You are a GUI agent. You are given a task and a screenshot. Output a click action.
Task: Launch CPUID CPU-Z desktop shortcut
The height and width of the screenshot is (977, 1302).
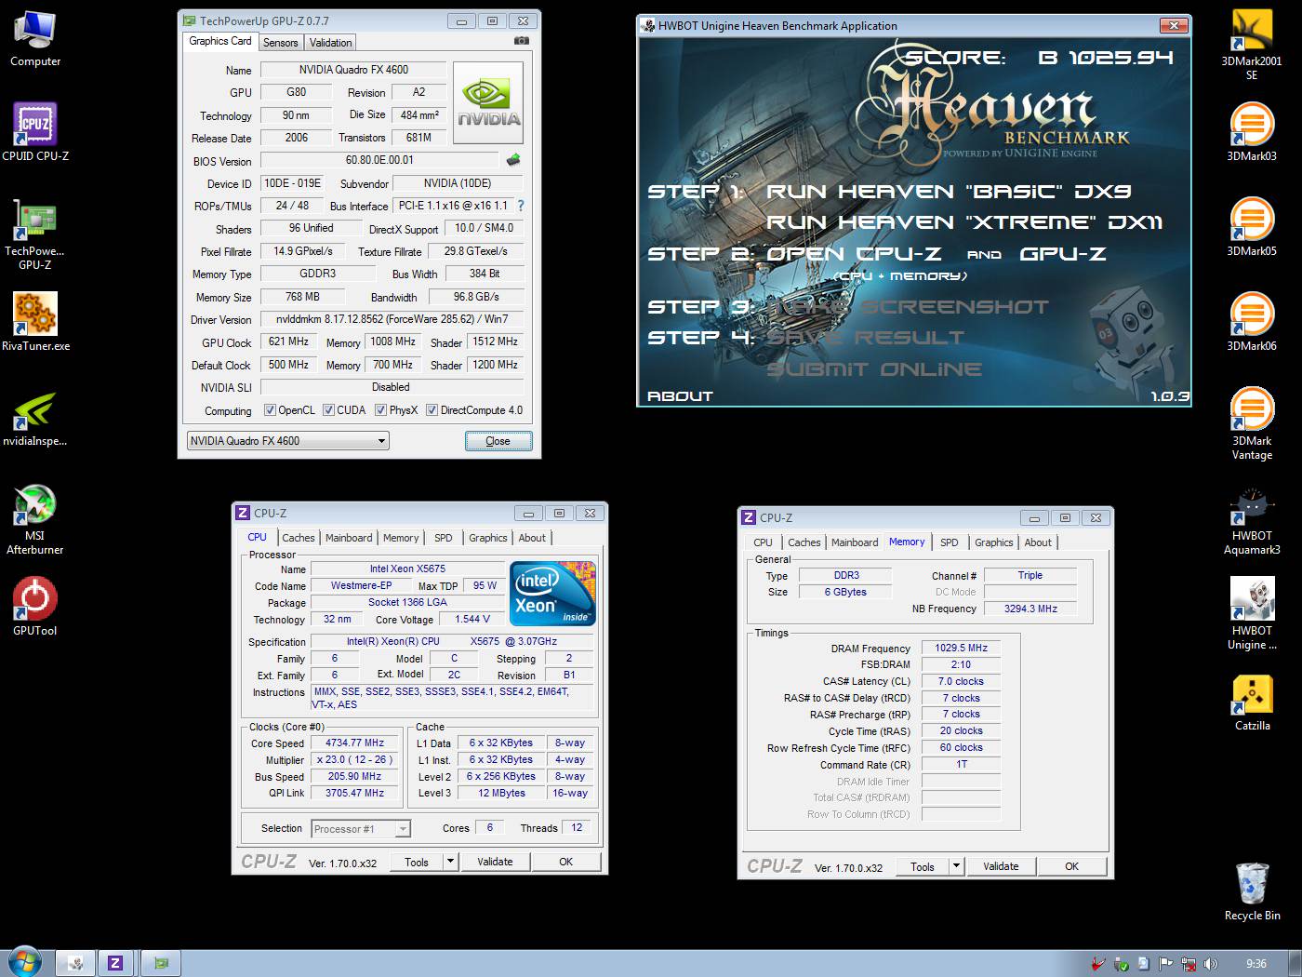tap(35, 133)
